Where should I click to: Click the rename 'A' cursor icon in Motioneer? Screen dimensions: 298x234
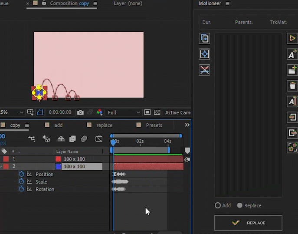point(292,102)
